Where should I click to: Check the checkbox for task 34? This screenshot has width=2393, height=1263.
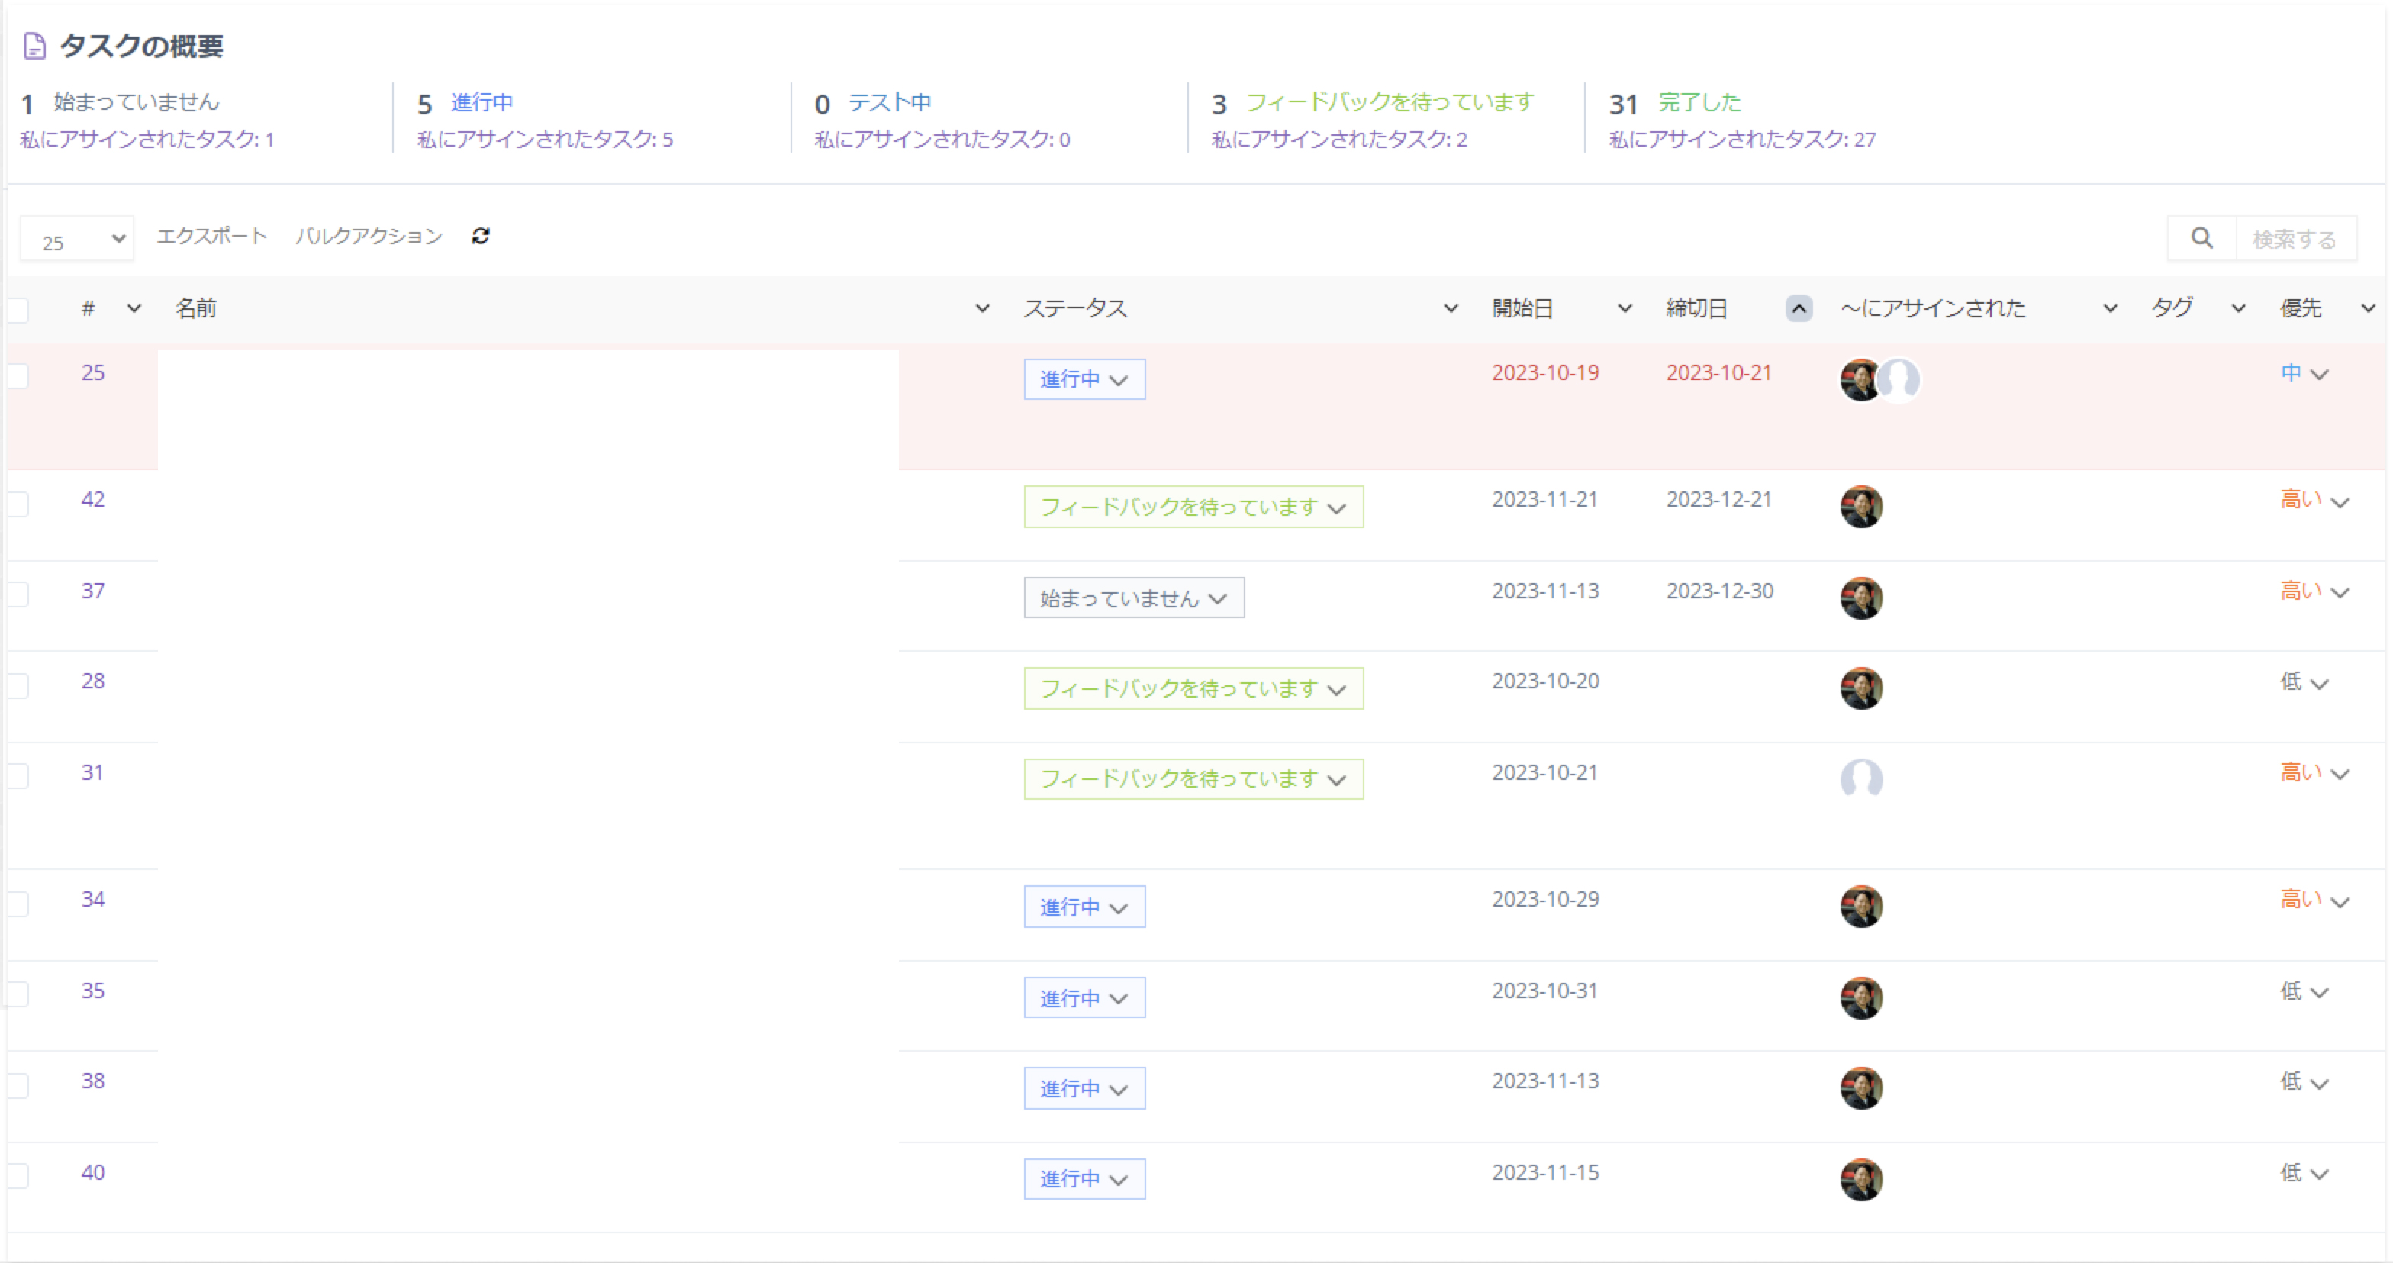click(x=18, y=904)
